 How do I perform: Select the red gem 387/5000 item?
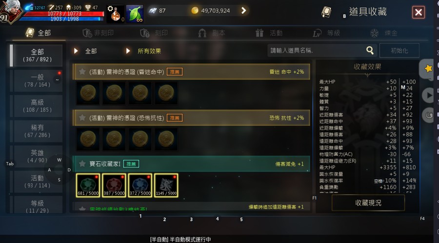tap(114, 185)
